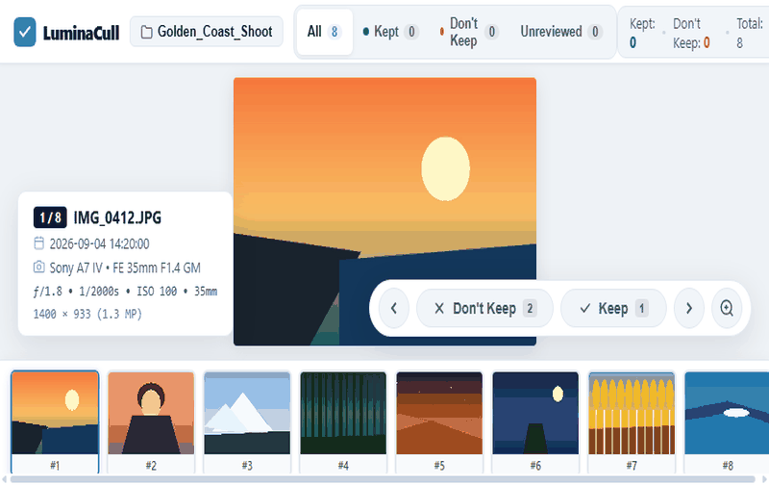This screenshot has height=485, width=769.
Task: Select thumbnail #5 desert road
Action: 439,422
